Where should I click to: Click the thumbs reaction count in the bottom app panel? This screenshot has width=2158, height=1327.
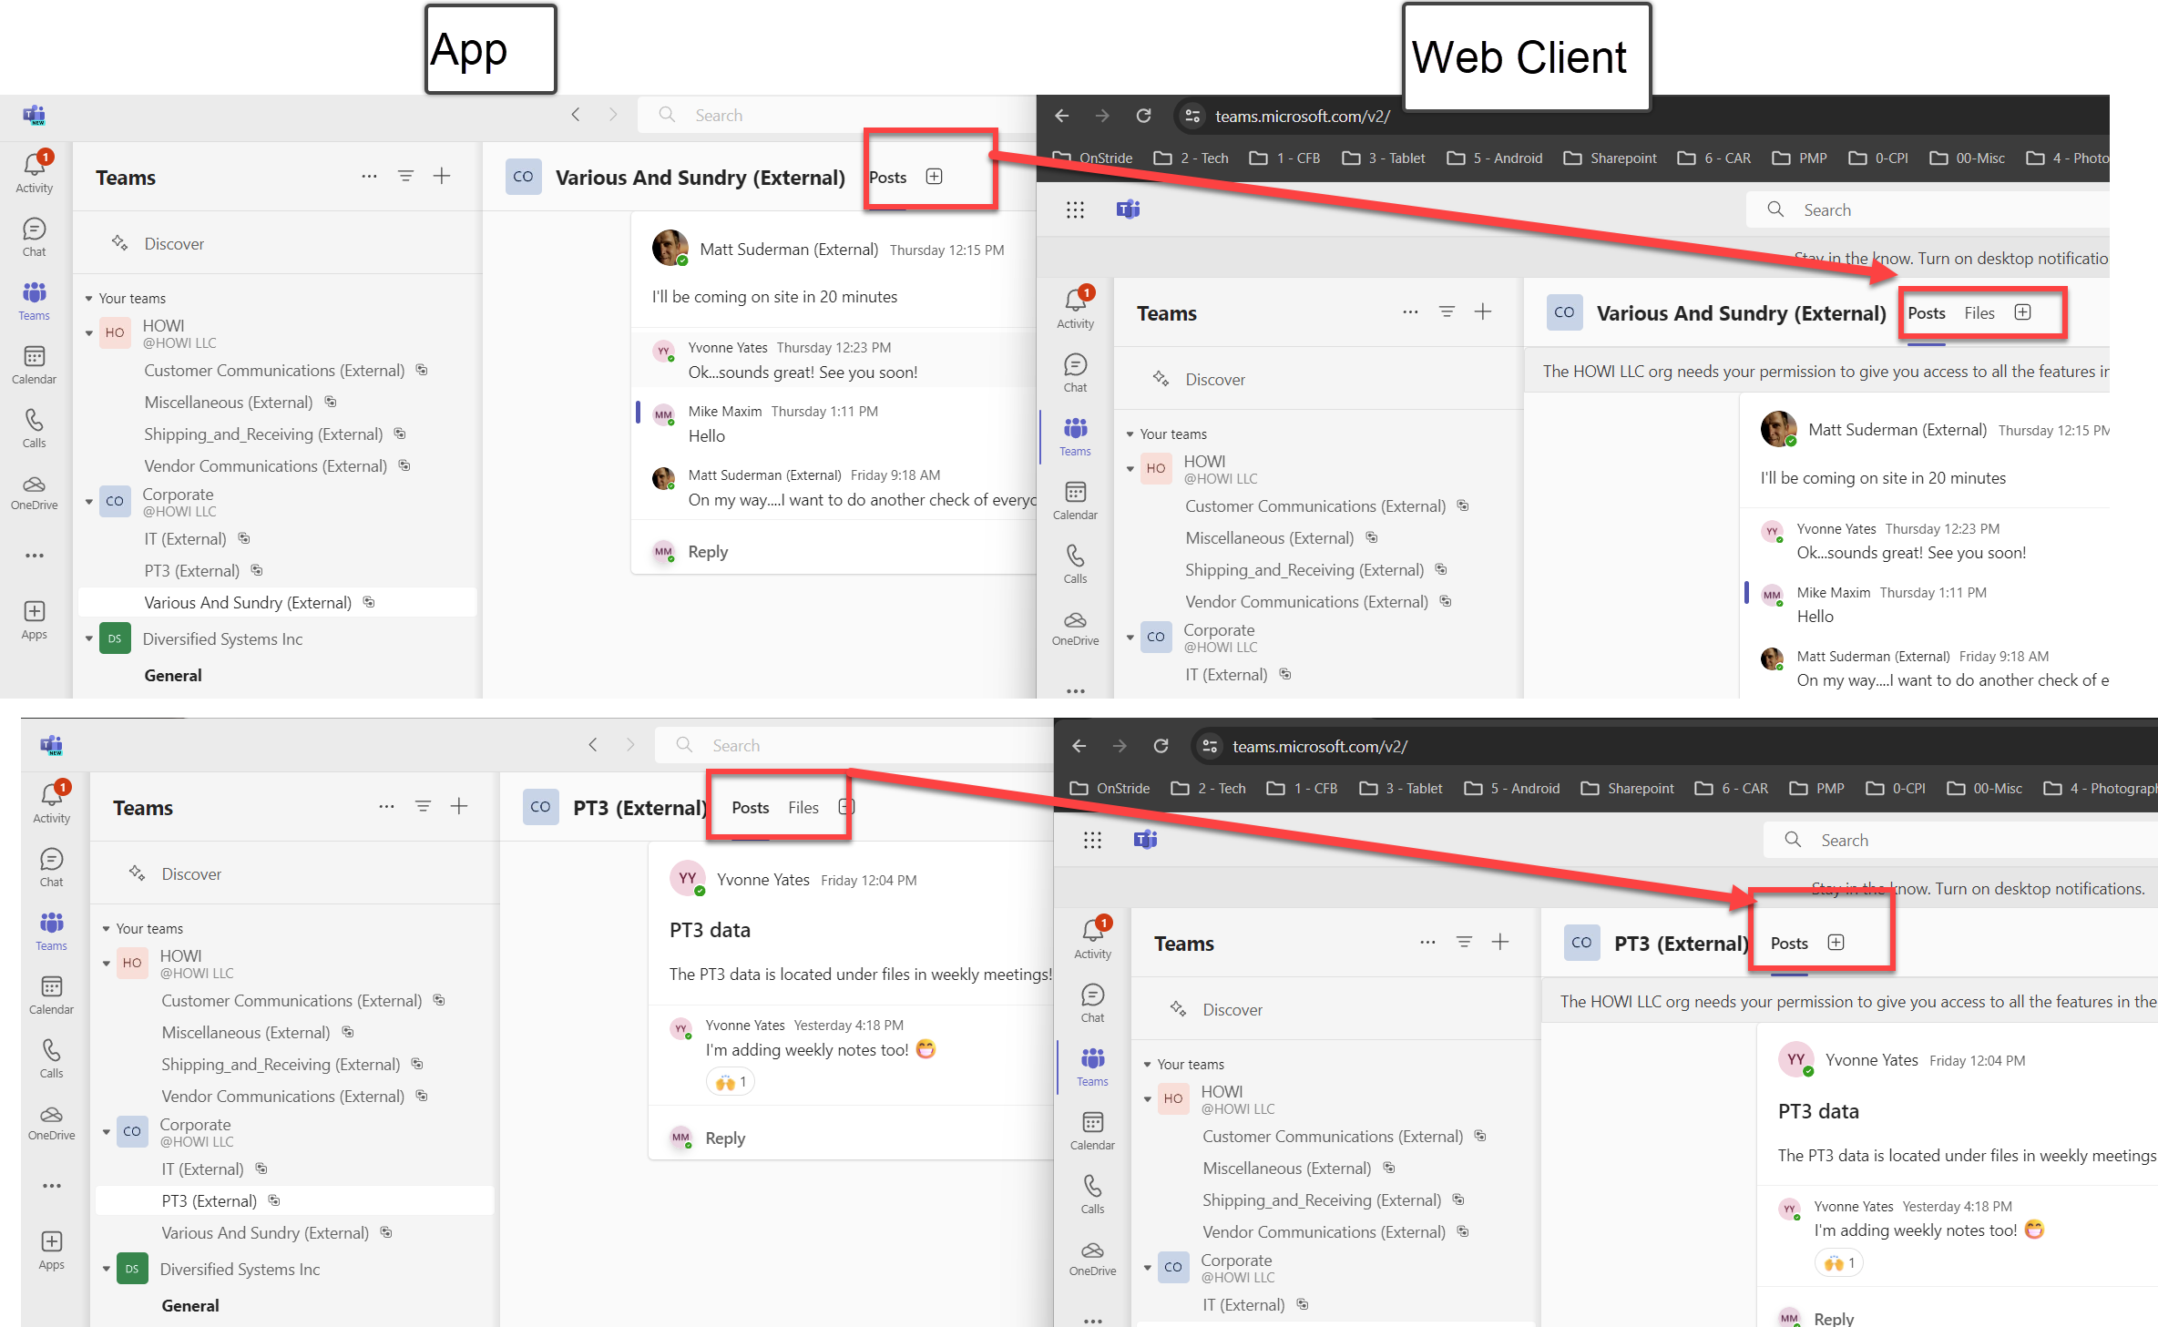(x=731, y=1082)
